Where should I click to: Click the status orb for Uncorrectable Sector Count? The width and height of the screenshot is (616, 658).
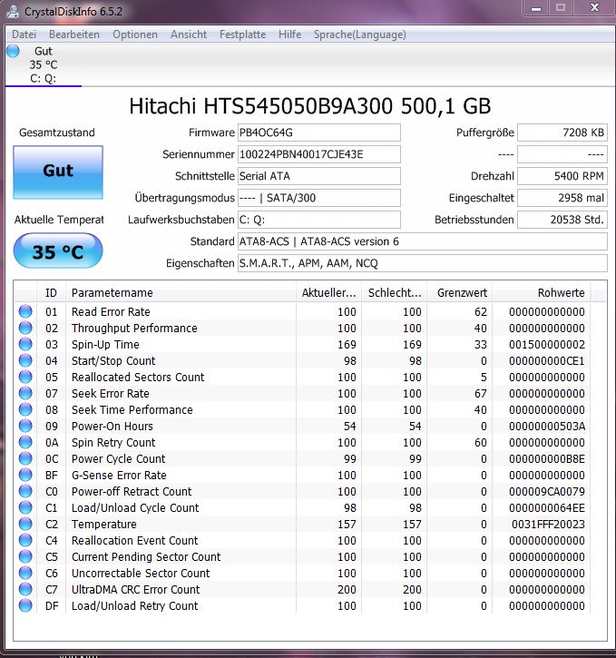coord(25,573)
